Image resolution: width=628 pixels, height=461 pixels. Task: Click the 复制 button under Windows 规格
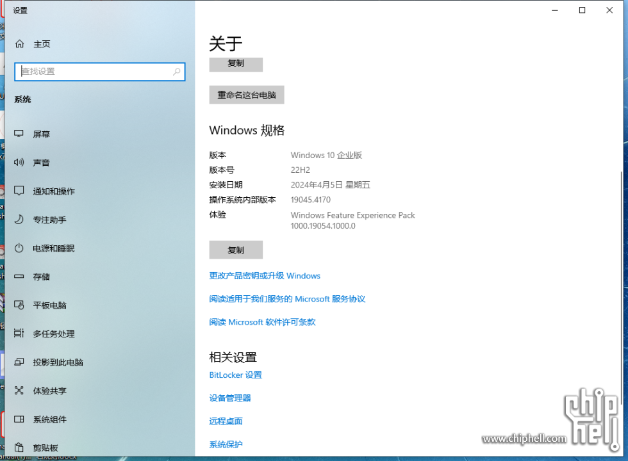coord(236,250)
